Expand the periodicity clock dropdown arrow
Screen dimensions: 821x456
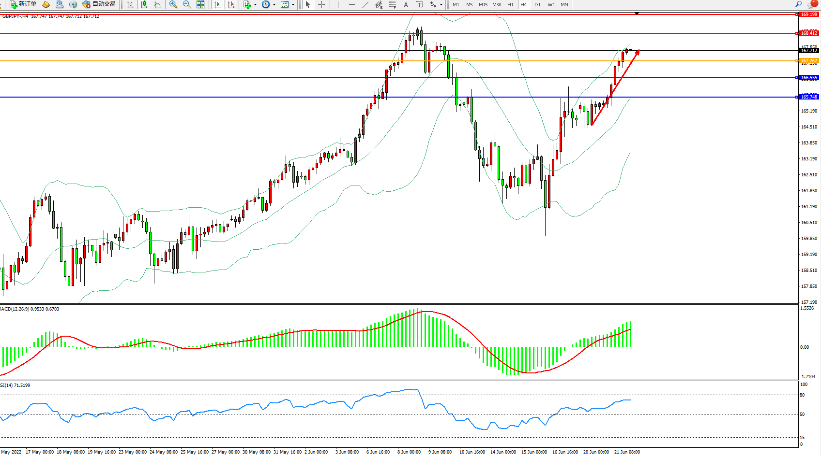pyautogui.click(x=274, y=5)
